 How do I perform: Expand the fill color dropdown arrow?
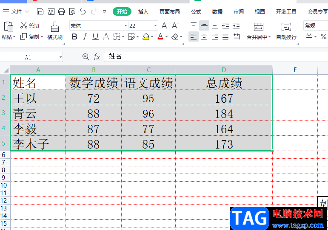click(152, 37)
